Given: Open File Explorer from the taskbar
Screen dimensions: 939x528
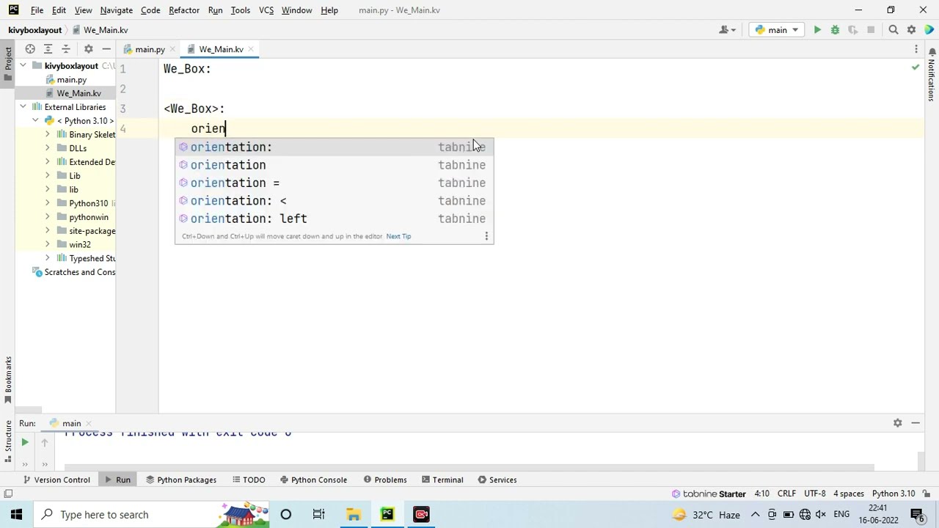Looking at the screenshot, I should click(x=354, y=514).
